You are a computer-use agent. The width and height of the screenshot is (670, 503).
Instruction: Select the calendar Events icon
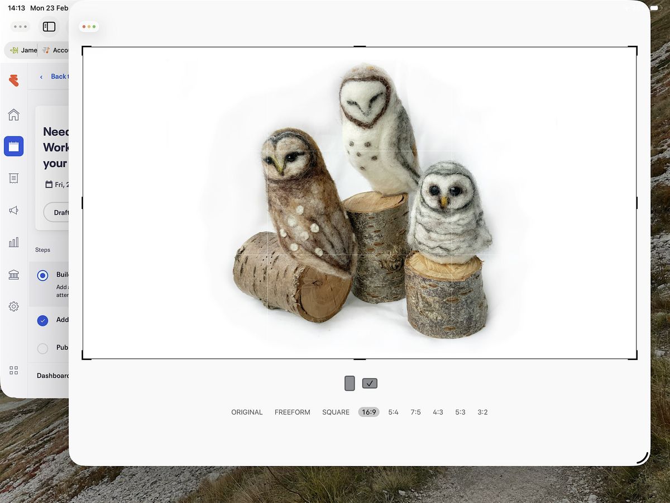pyautogui.click(x=14, y=146)
